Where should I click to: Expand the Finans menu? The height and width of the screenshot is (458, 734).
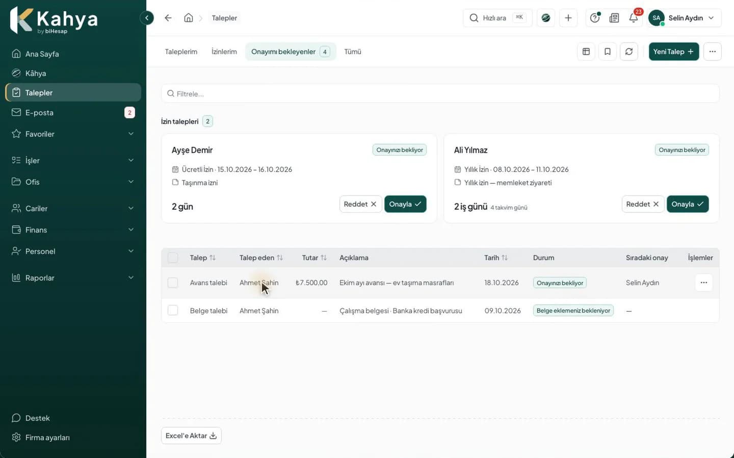pyautogui.click(x=73, y=230)
